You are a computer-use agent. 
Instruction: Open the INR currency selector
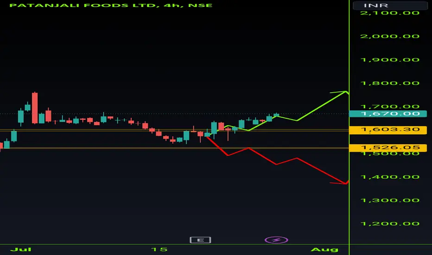[390, 6]
